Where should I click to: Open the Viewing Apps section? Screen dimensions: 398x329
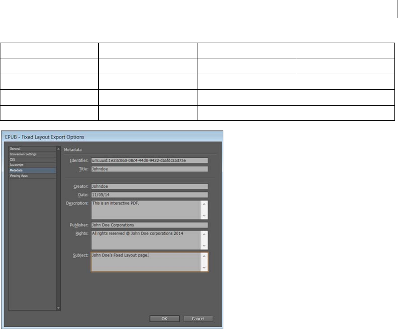32,176
